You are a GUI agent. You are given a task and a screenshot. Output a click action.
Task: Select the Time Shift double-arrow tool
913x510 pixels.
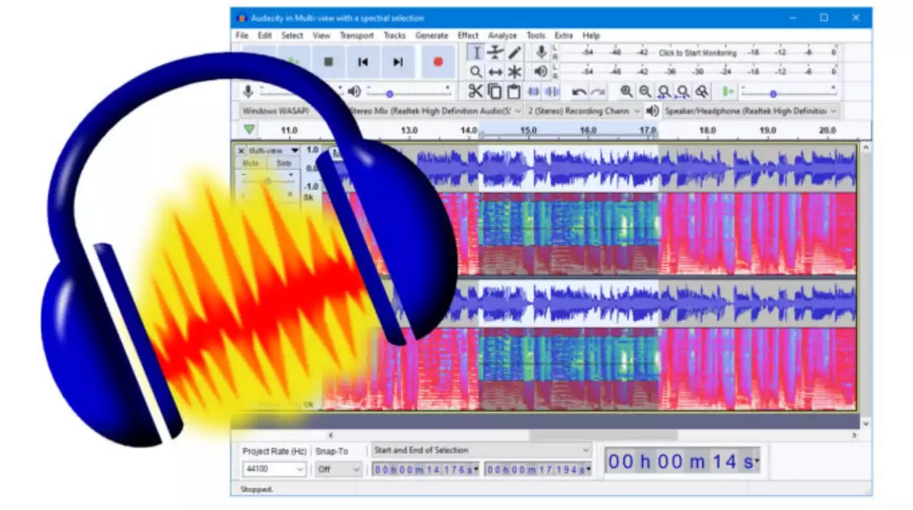(x=495, y=71)
